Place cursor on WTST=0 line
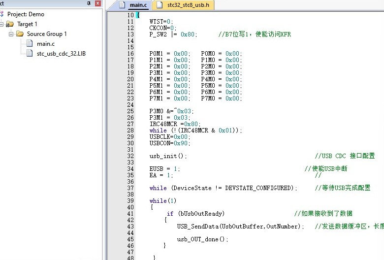The image size is (384, 260). click(x=161, y=22)
